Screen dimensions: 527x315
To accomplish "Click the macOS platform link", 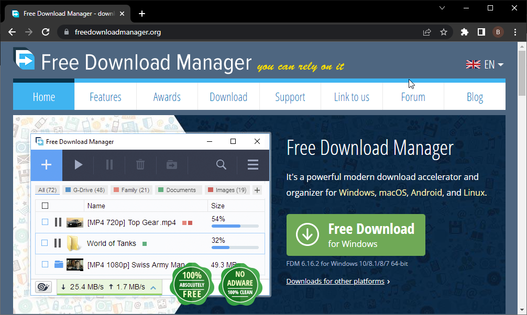I will click(393, 193).
